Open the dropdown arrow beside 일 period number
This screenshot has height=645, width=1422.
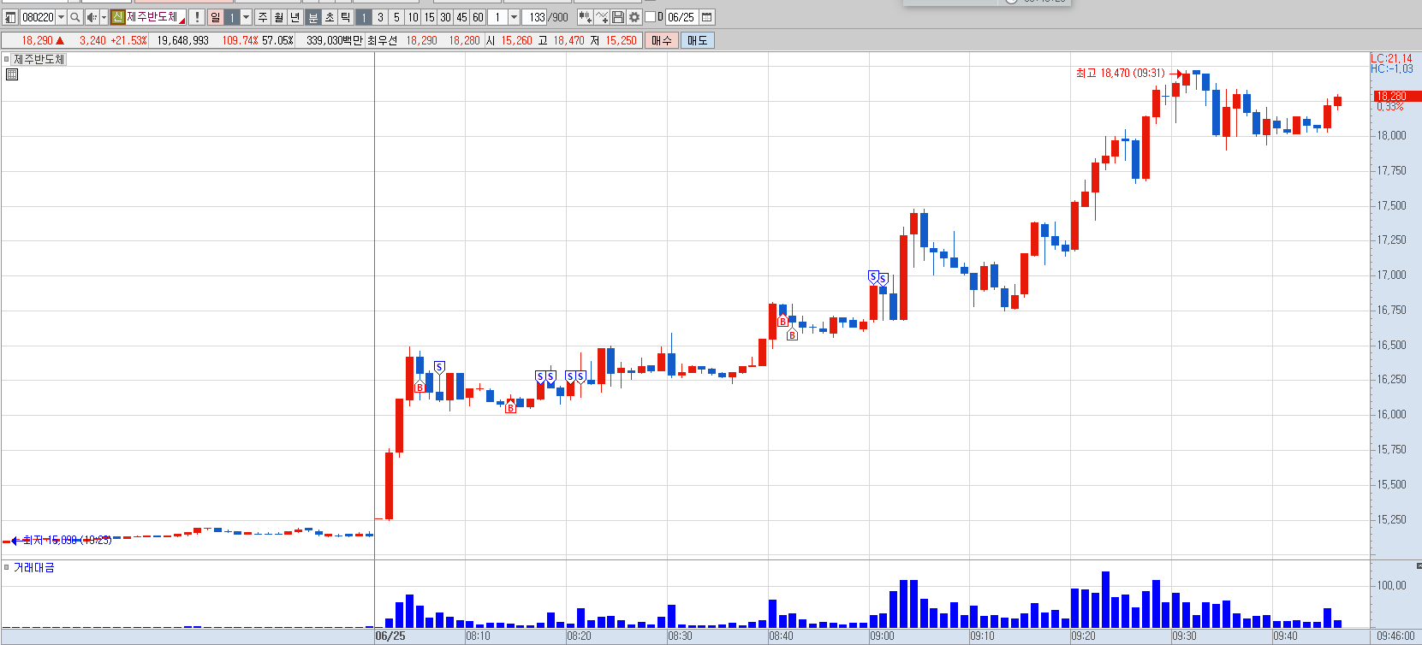(x=246, y=17)
